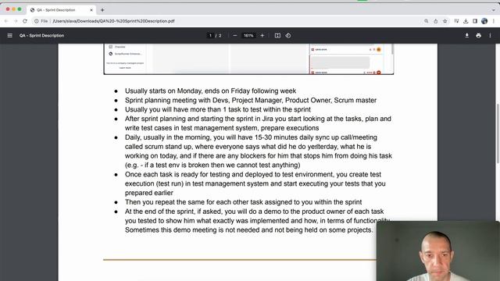Image resolution: width=500 pixels, height=281 pixels.
Task: Toggle the Chrome side panel
Action: pyautogui.click(x=475, y=21)
